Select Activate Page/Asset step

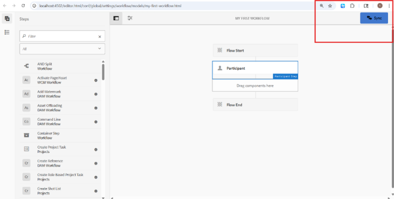point(60,80)
